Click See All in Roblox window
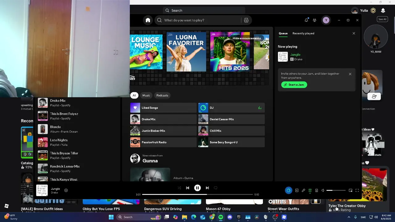Screen dimensions: 395x222 click(x=382, y=19)
